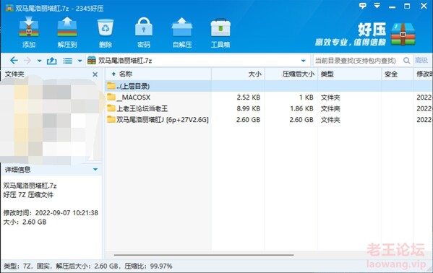Viewport: 433px width, 273px height.
Task: Click the 1.86 KB compressed size cell
Action: click(x=301, y=108)
